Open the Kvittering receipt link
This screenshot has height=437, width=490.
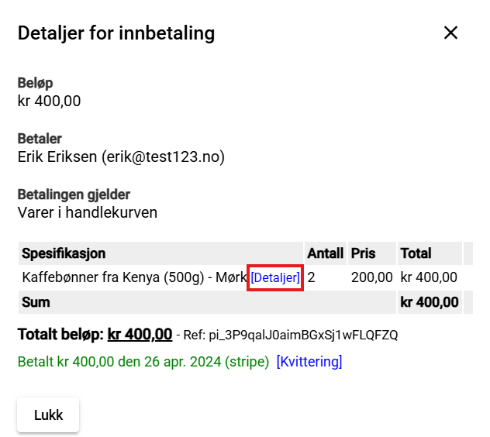309,362
